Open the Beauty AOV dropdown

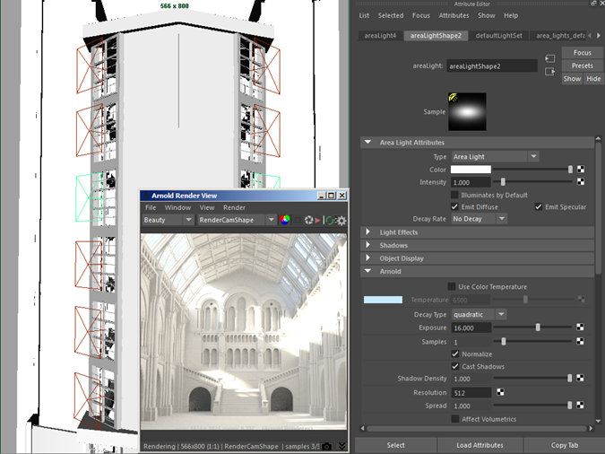[168, 220]
